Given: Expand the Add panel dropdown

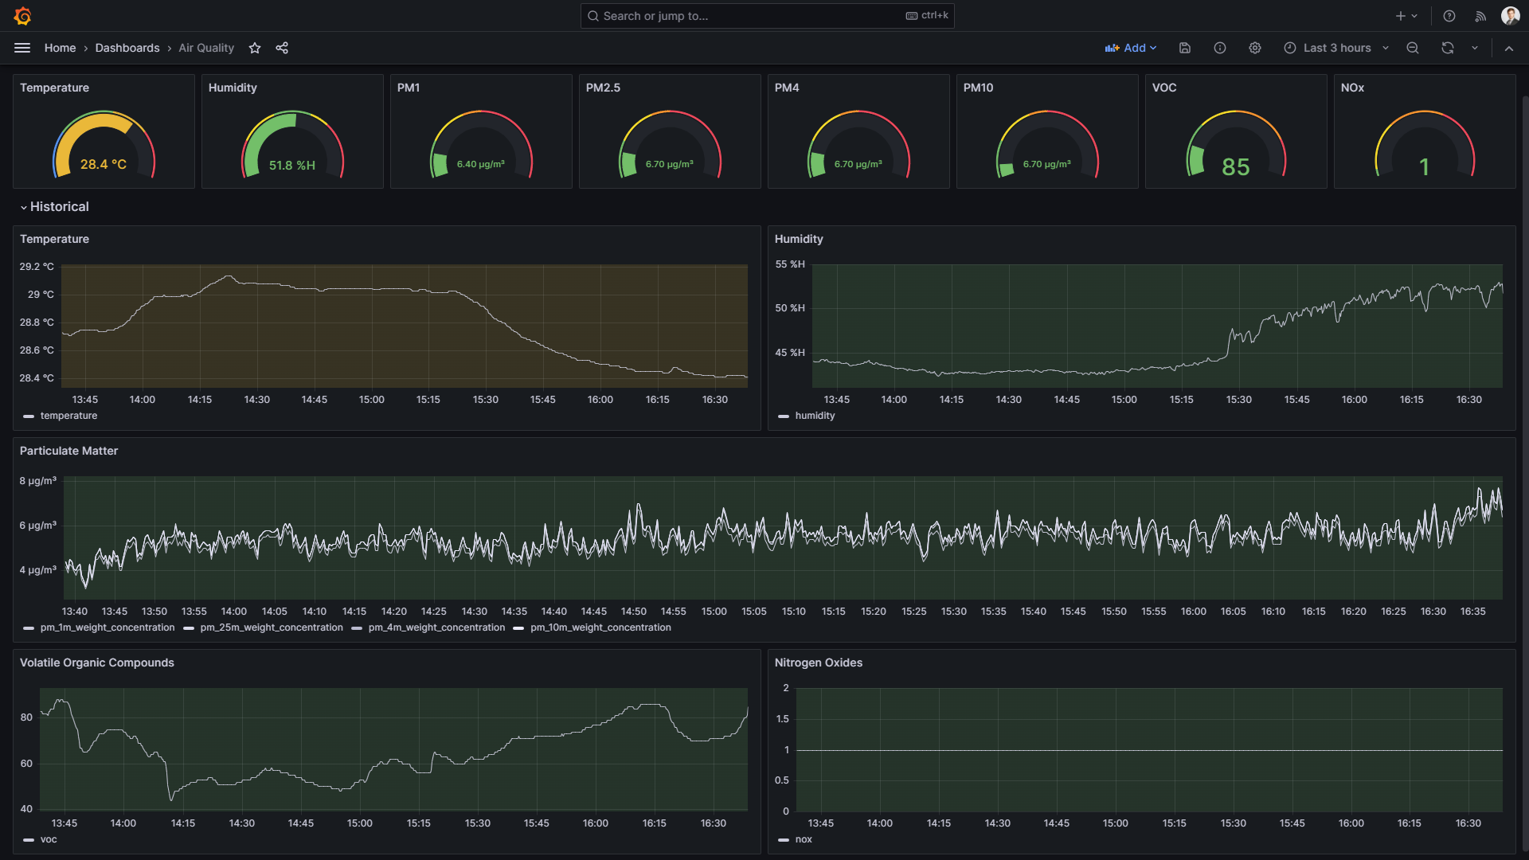Looking at the screenshot, I should click(x=1131, y=48).
